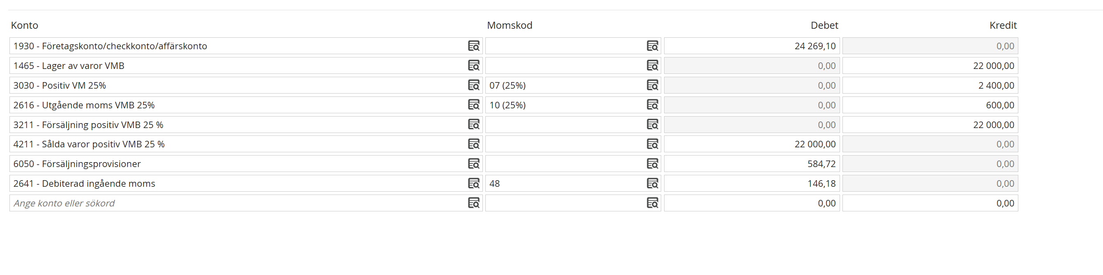Click the credit field in empty bottom row
The height and width of the screenshot is (275, 1103).
coord(930,203)
